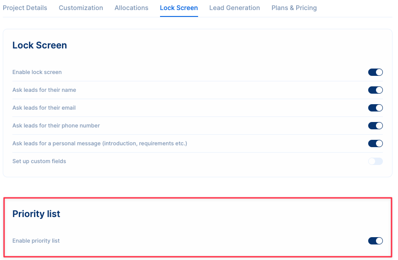Click 'Ask leads for their phone number' label
This screenshot has height=260, width=398.
pyautogui.click(x=56, y=126)
